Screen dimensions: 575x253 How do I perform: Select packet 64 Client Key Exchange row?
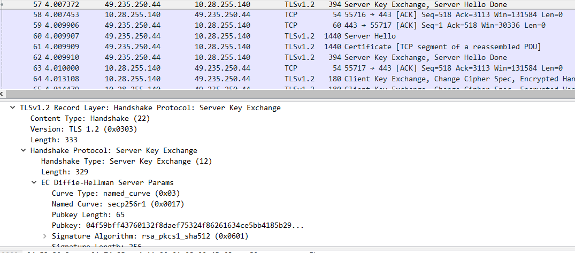(267, 79)
